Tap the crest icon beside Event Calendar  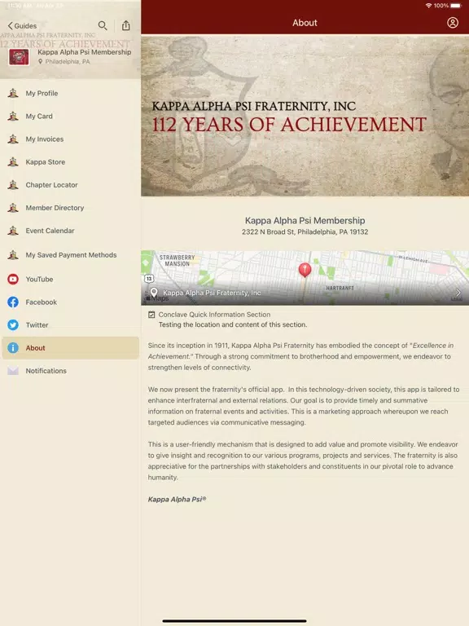pyautogui.click(x=13, y=231)
